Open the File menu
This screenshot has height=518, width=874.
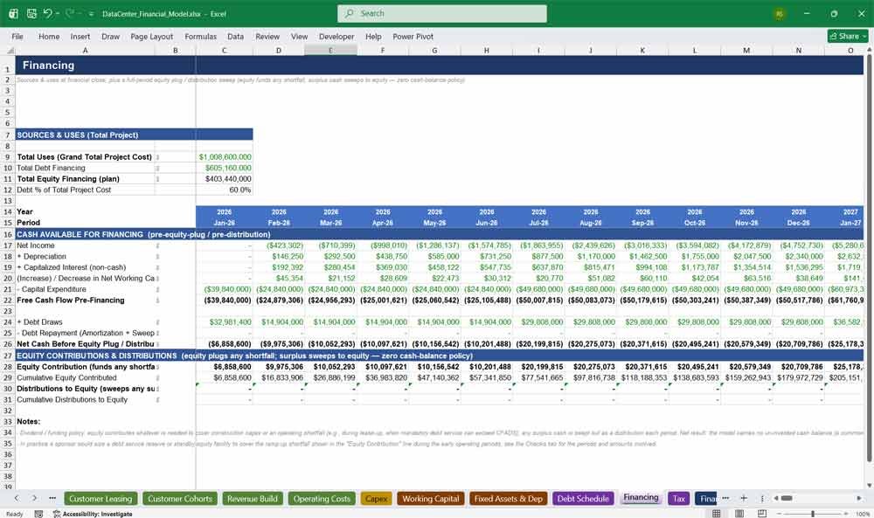(17, 36)
